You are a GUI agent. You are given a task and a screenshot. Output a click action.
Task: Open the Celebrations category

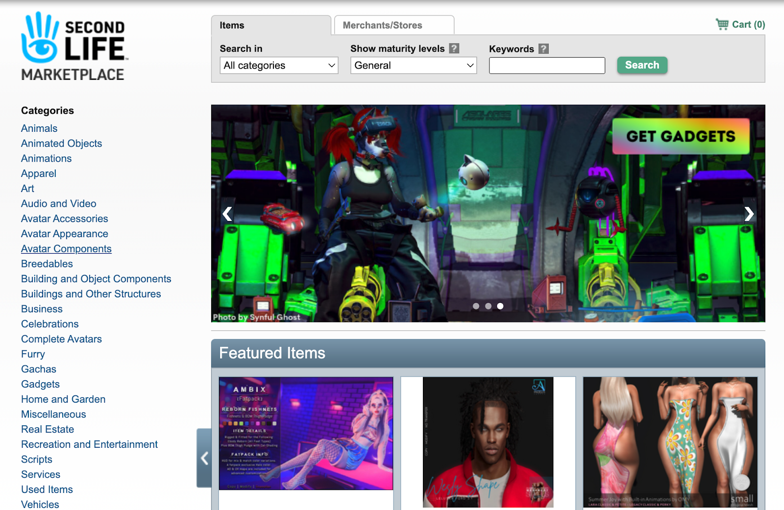[x=50, y=324]
